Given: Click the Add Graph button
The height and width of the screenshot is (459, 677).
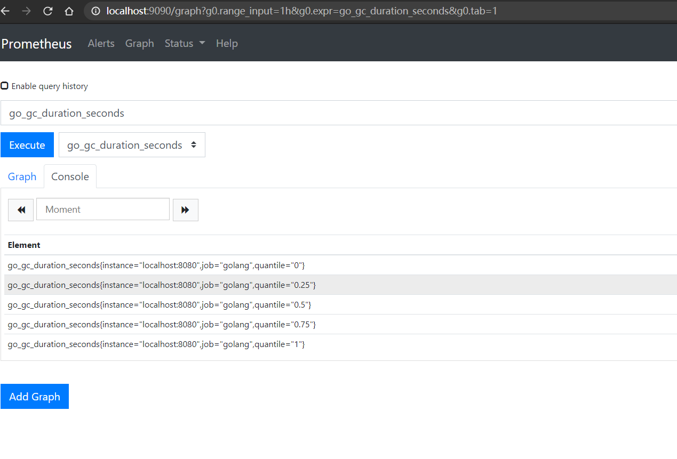Looking at the screenshot, I should pyautogui.click(x=35, y=397).
